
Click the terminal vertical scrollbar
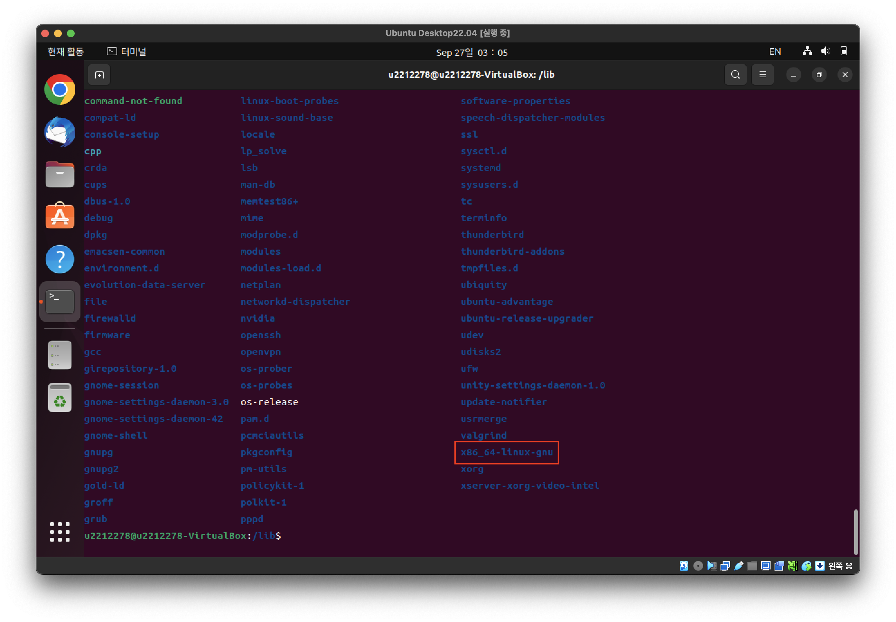point(856,532)
